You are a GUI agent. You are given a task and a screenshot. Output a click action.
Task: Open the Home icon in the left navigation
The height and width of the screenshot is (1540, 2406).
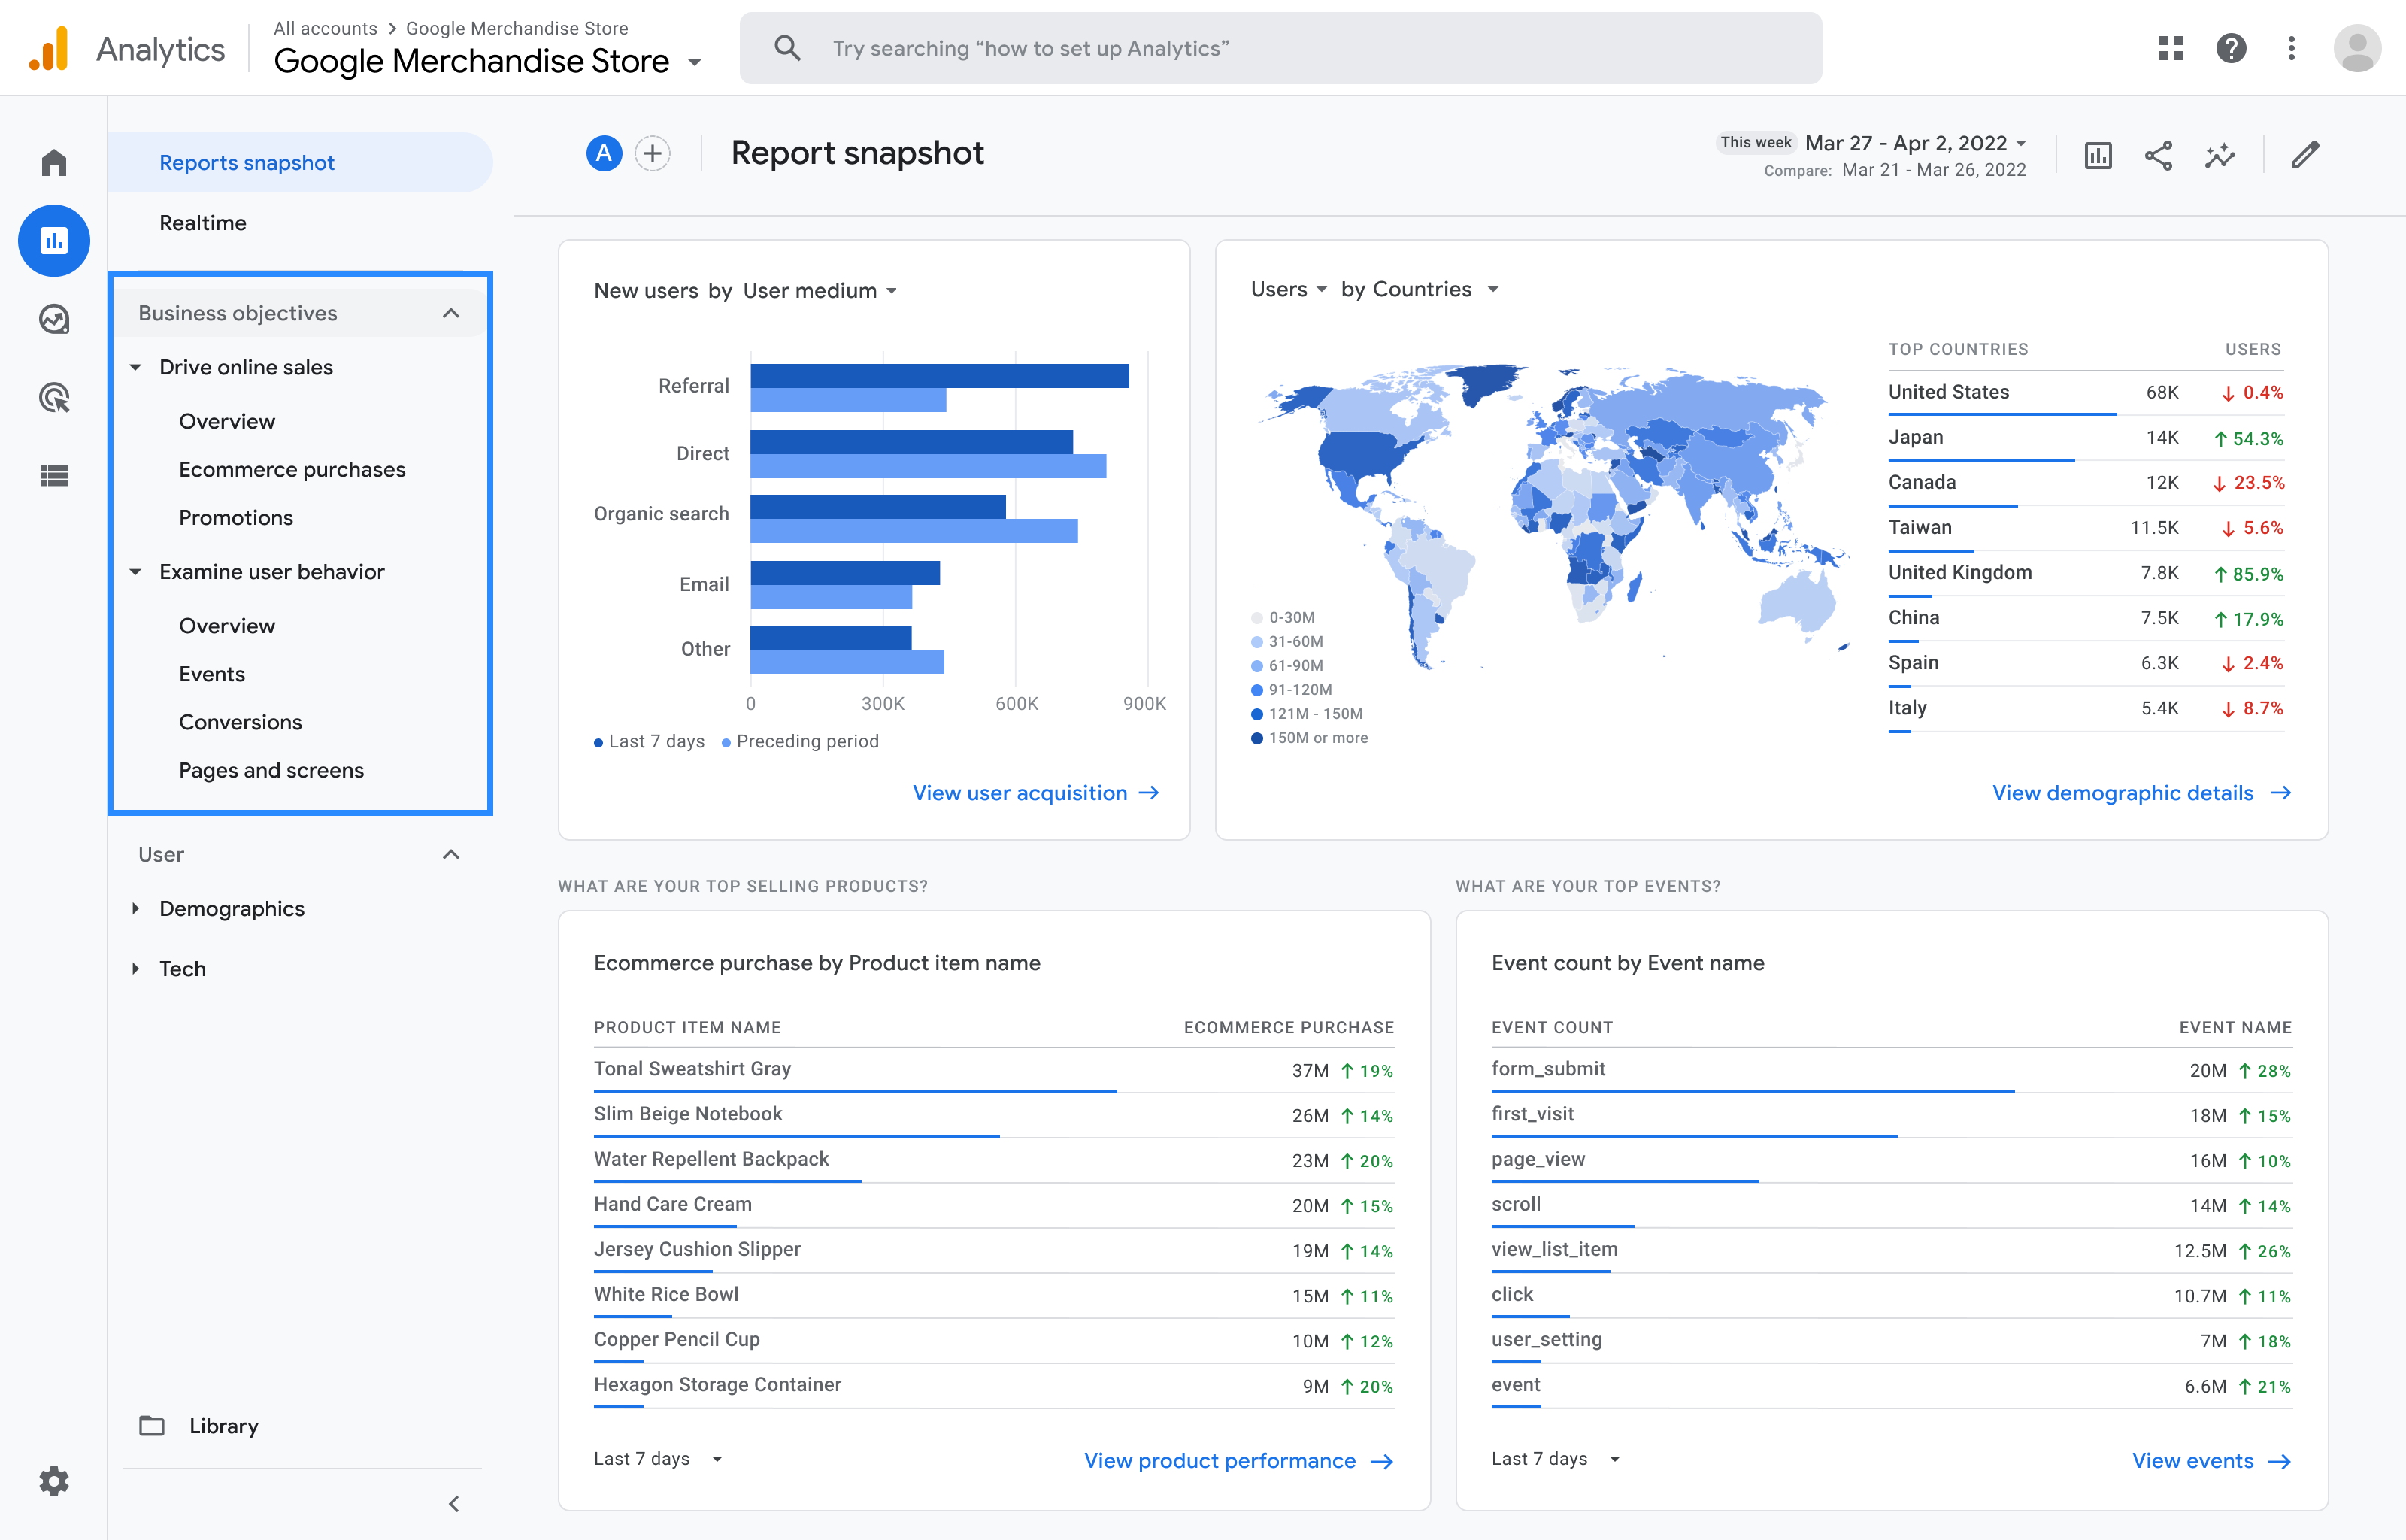(x=53, y=161)
